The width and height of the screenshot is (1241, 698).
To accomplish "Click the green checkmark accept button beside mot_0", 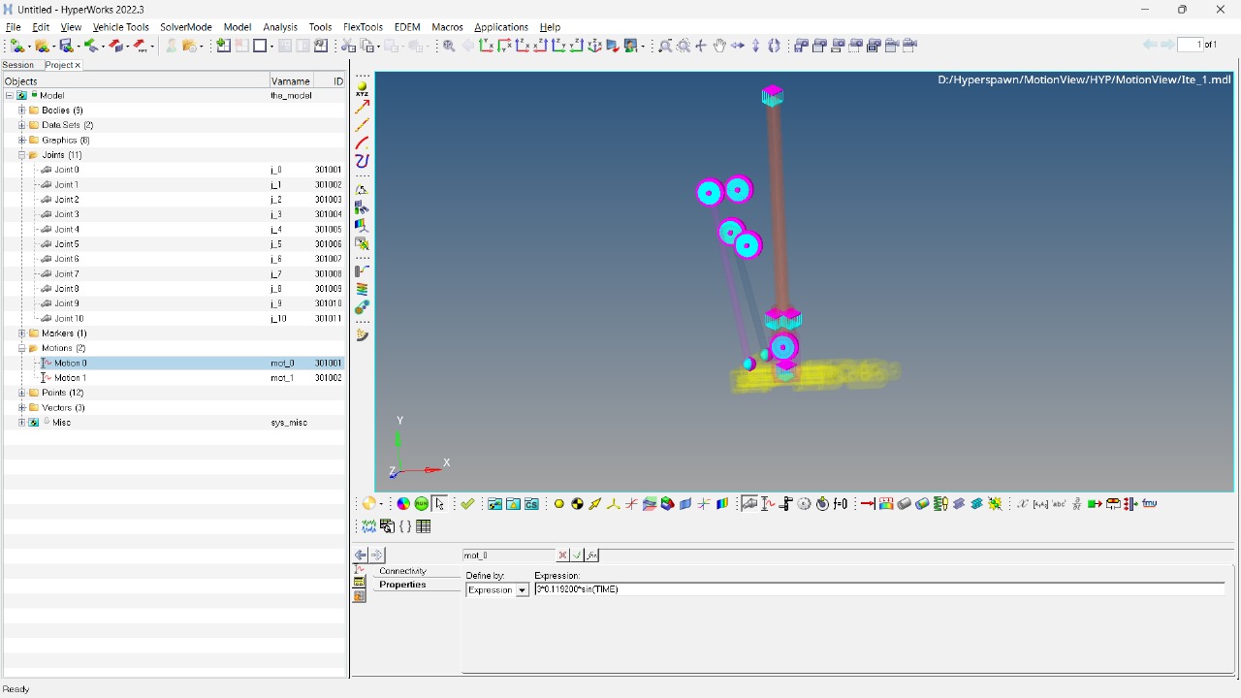I will pos(577,555).
